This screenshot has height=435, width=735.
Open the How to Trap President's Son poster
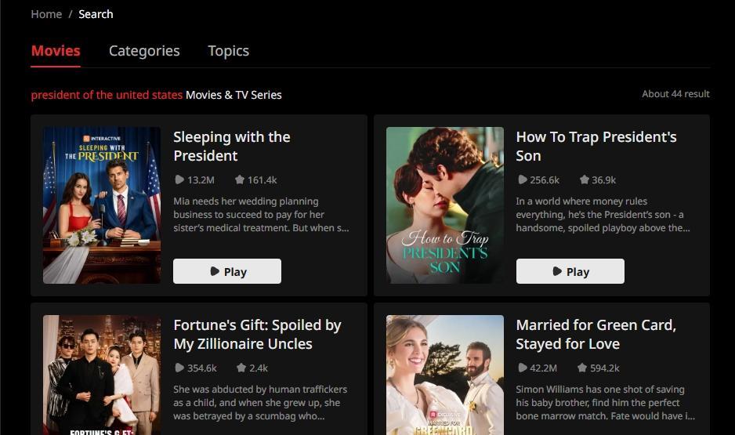[x=445, y=205]
